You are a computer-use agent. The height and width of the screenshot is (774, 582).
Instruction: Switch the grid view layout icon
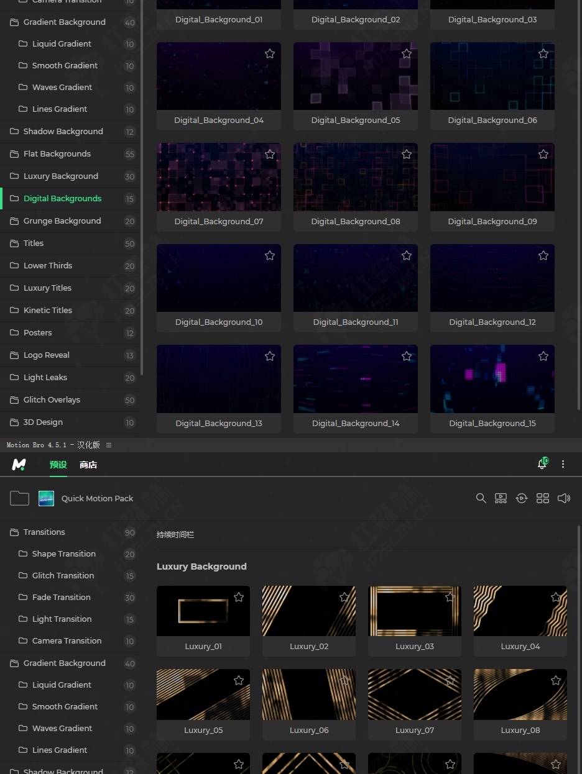click(x=543, y=498)
